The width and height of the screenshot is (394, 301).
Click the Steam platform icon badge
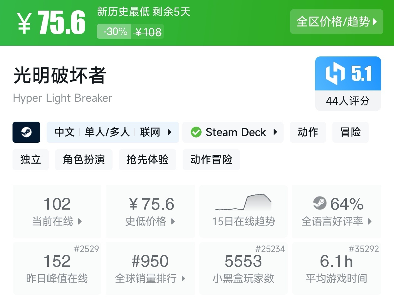tap(26, 132)
